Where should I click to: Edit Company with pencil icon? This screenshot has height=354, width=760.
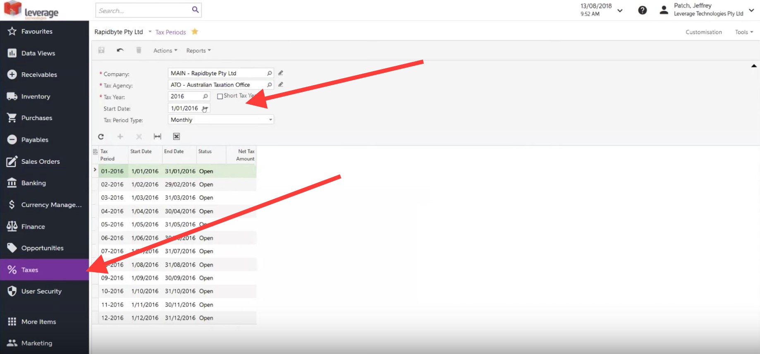(x=281, y=73)
